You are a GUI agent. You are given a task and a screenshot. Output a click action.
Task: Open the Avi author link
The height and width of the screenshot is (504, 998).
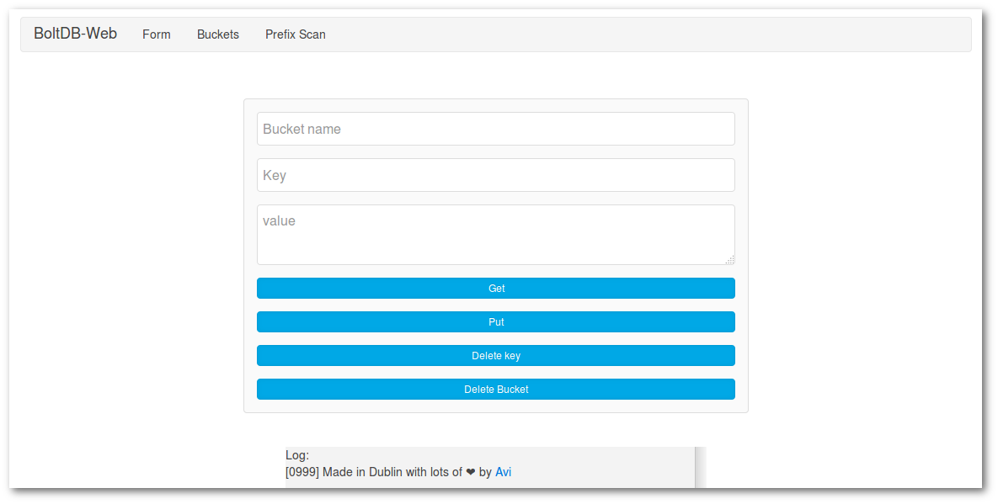tap(503, 472)
